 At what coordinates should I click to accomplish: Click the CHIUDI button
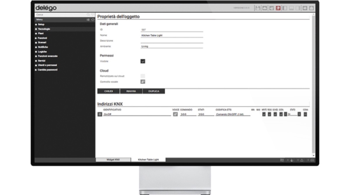click(108, 91)
